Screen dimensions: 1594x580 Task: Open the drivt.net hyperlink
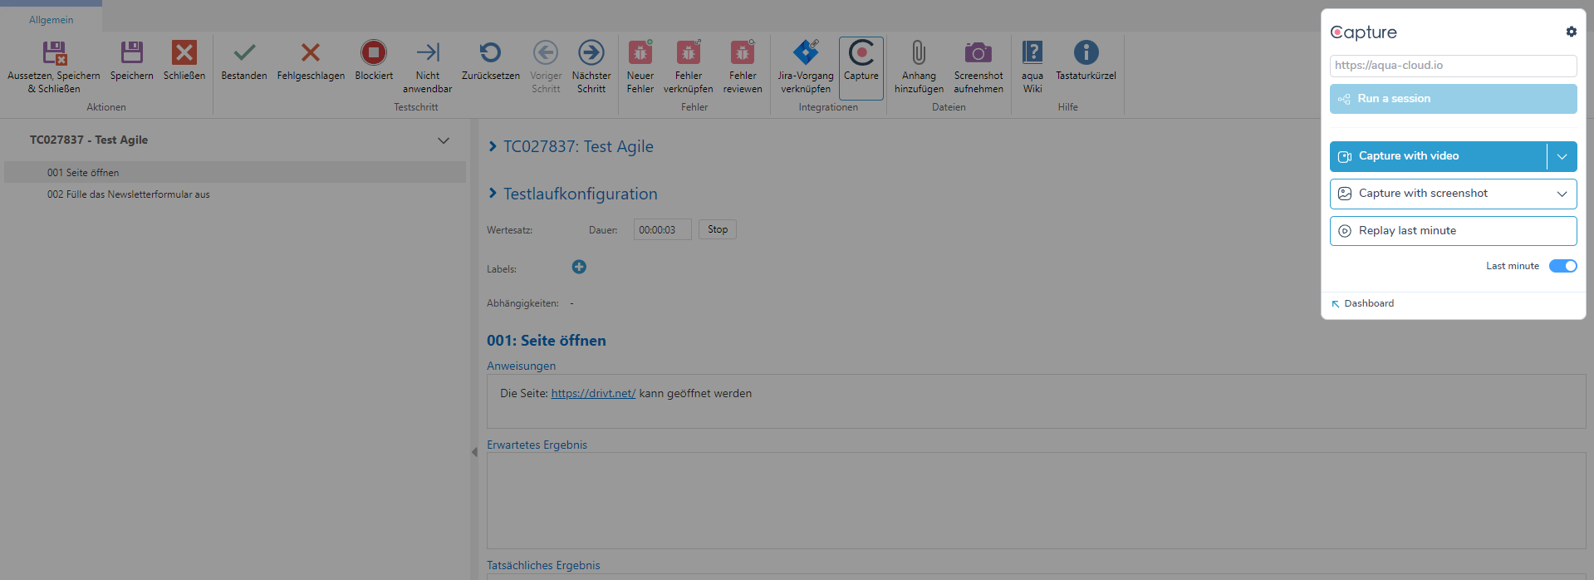tap(593, 394)
